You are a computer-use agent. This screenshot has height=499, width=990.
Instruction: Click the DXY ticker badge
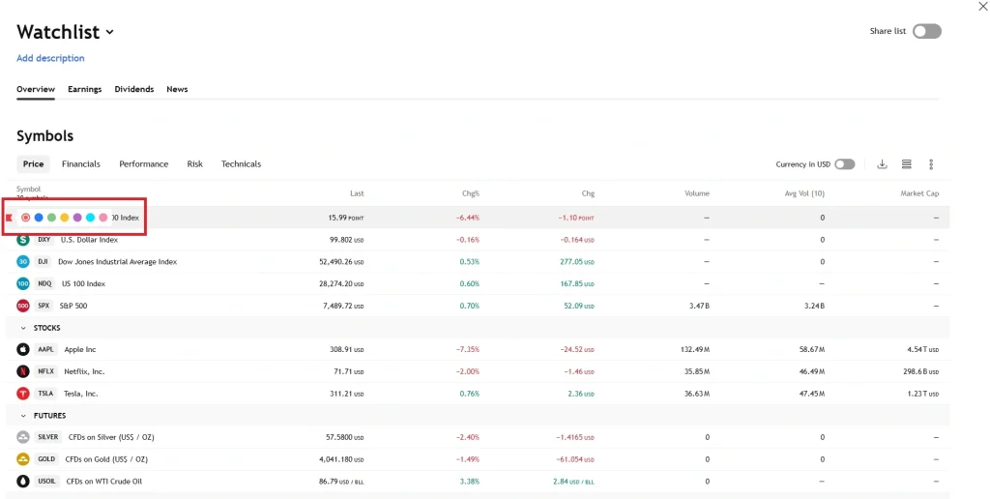coord(44,240)
